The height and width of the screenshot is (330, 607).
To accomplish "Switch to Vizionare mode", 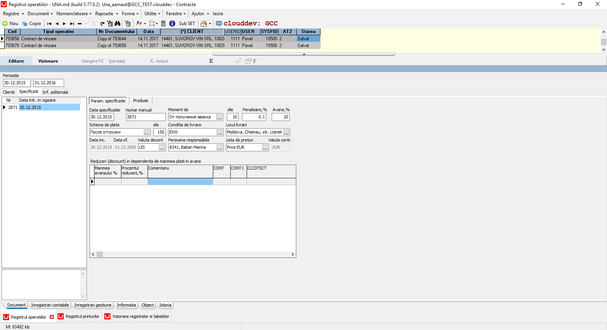I will coord(48,61).
